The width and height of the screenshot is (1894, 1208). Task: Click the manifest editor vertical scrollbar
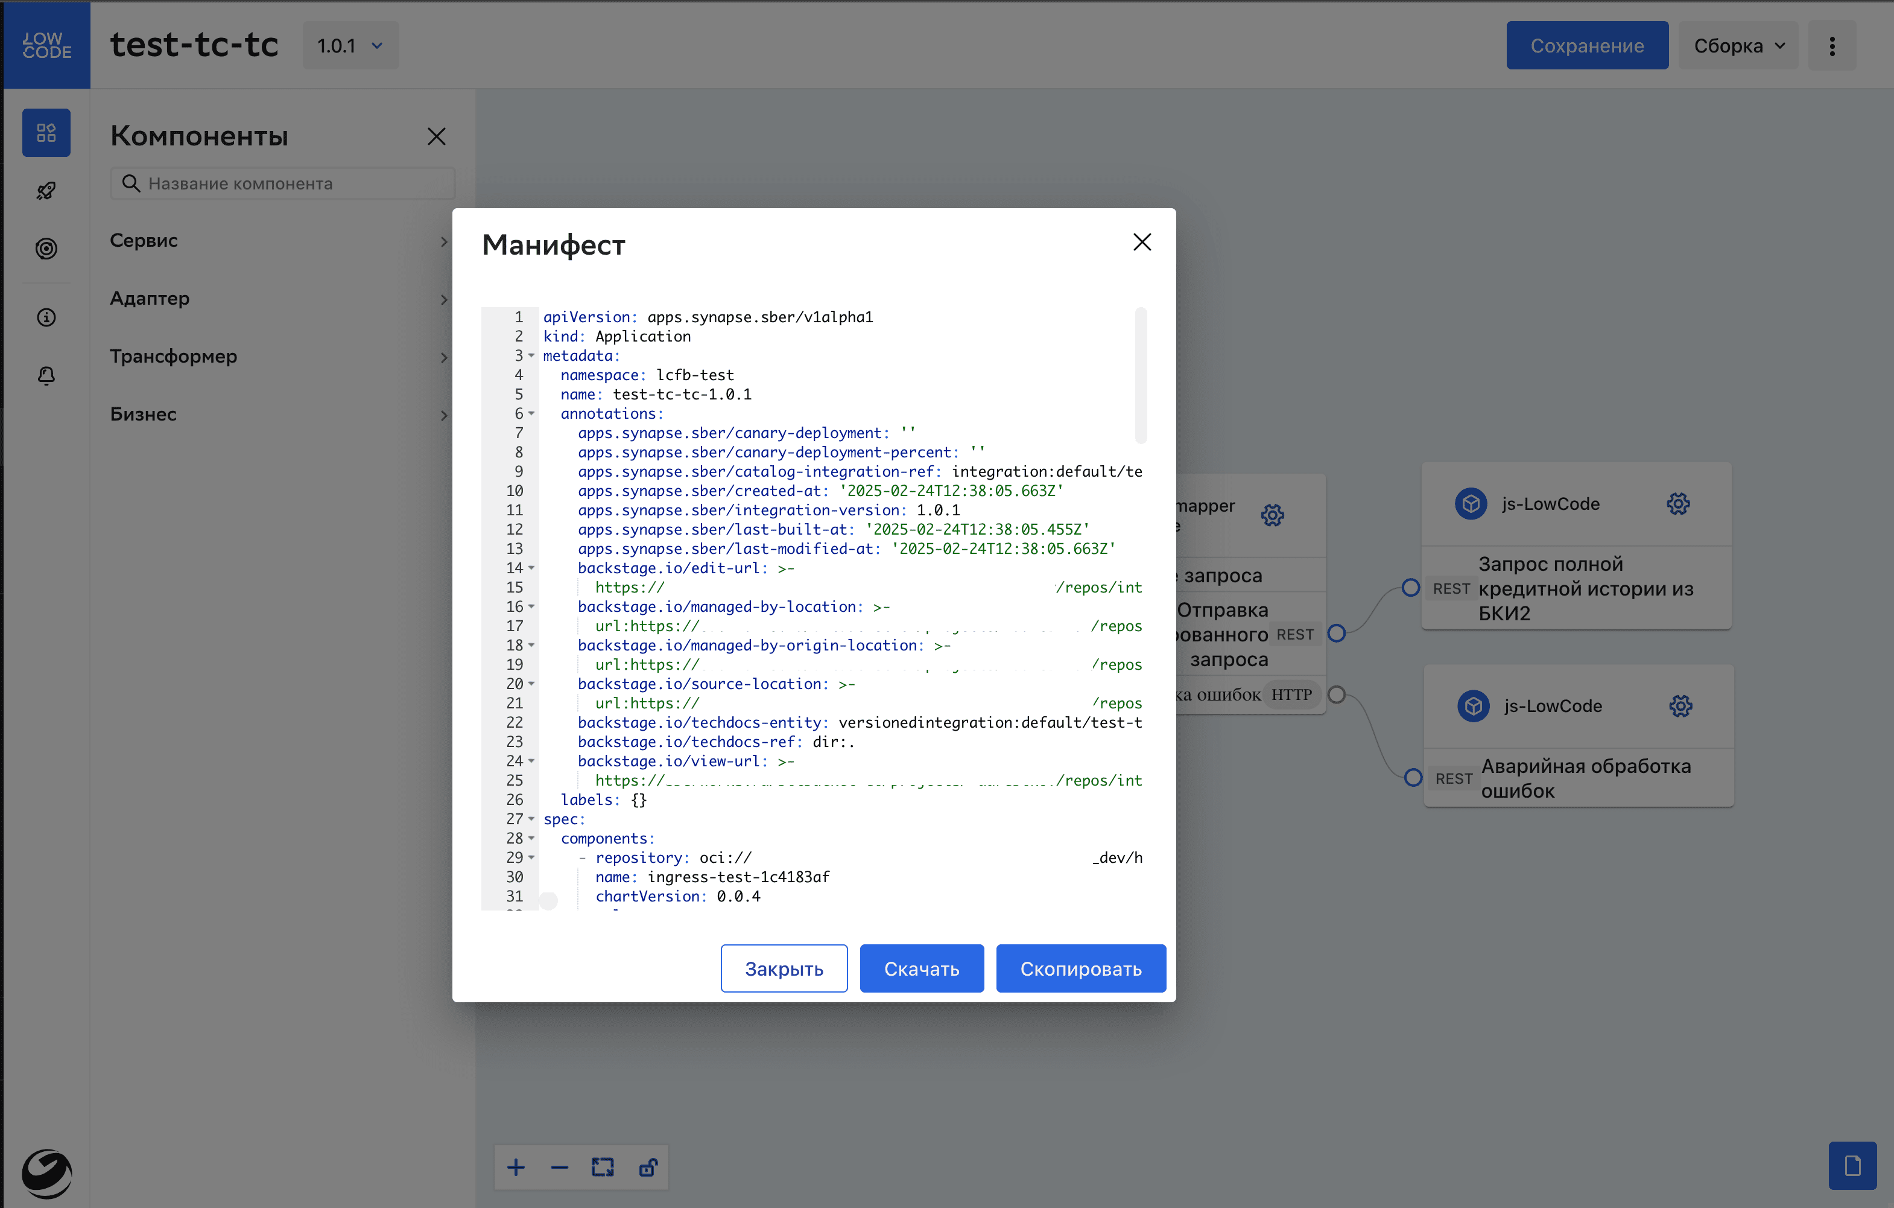tap(1141, 376)
